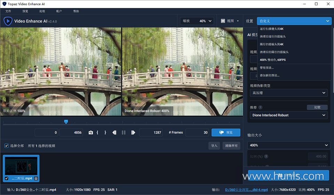Choose 管理预设... from preset list

[x=267, y=67]
